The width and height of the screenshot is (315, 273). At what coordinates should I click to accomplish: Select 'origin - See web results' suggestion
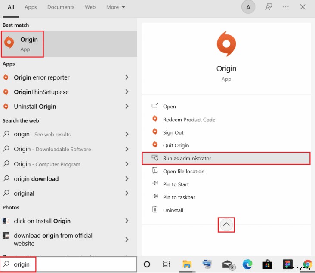(x=68, y=134)
